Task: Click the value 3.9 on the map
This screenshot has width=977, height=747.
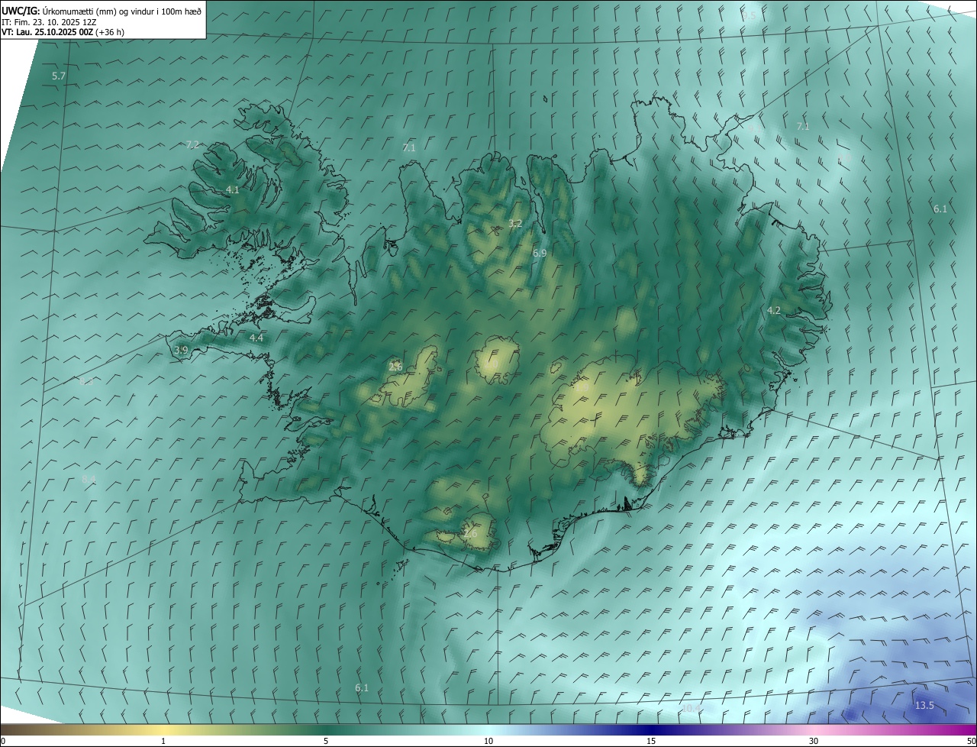Action: [x=181, y=350]
